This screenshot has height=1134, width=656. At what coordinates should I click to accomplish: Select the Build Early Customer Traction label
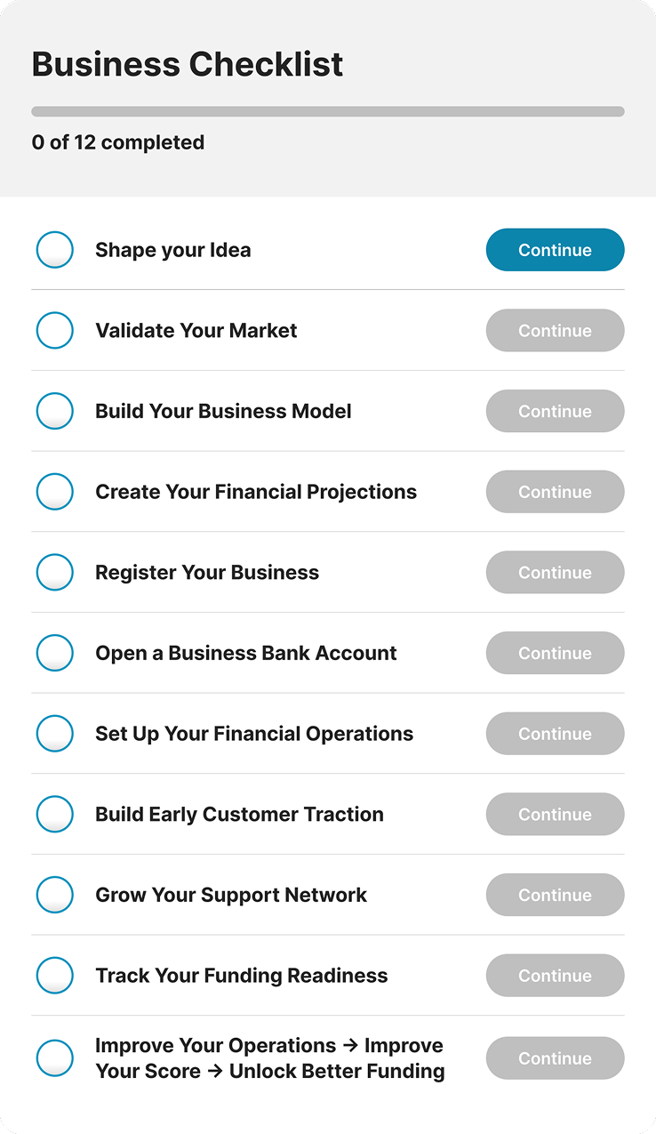(x=239, y=814)
